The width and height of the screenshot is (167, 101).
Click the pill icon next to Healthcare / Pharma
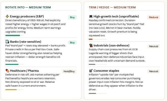tap(7, 70)
